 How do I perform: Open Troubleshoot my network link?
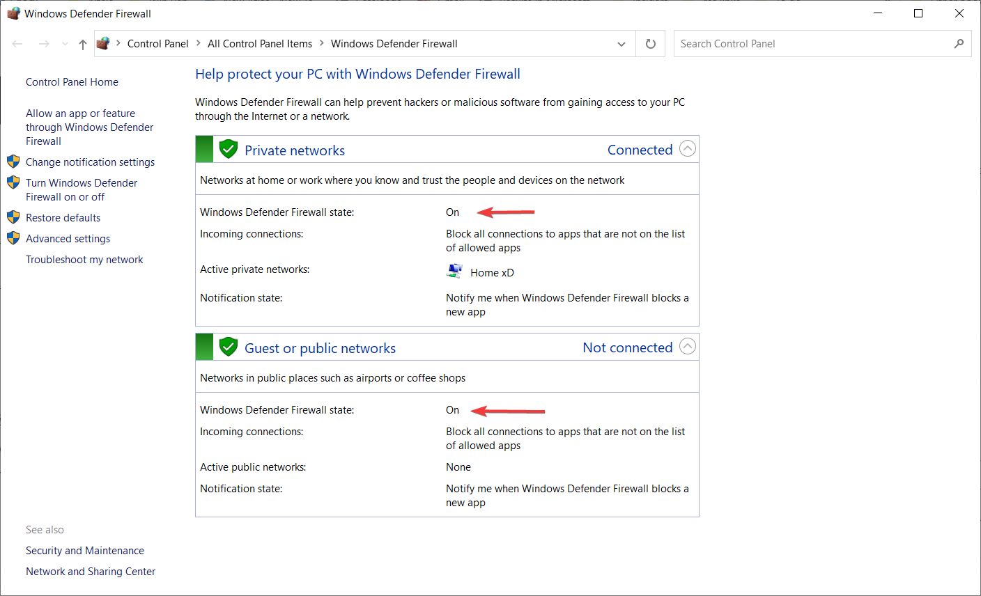(84, 260)
